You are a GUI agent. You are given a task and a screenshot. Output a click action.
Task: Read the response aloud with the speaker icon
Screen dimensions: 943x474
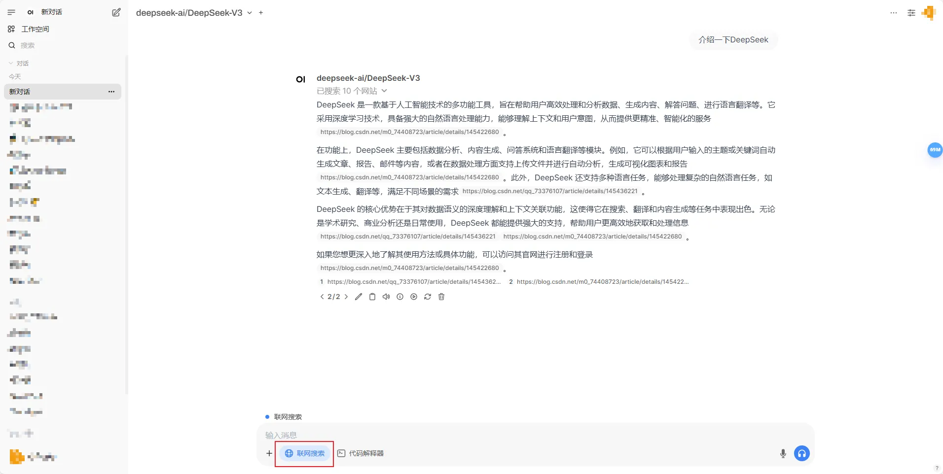click(x=386, y=297)
